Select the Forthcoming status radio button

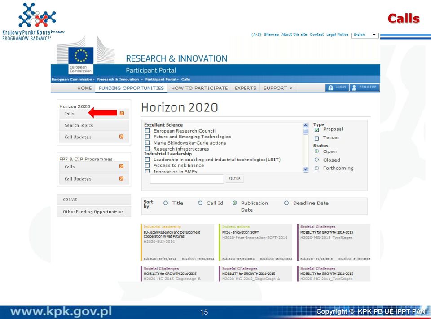[x=317, y=168]
